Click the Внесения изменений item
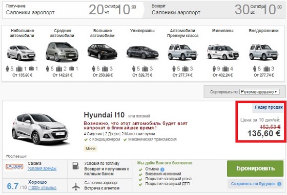Screen dimensions: 287x195 (163, 174)
